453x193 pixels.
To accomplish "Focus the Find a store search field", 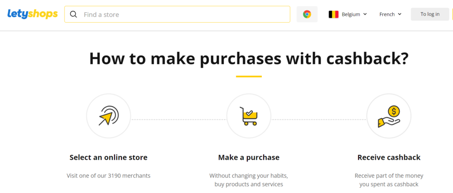I will coord(177,14).
